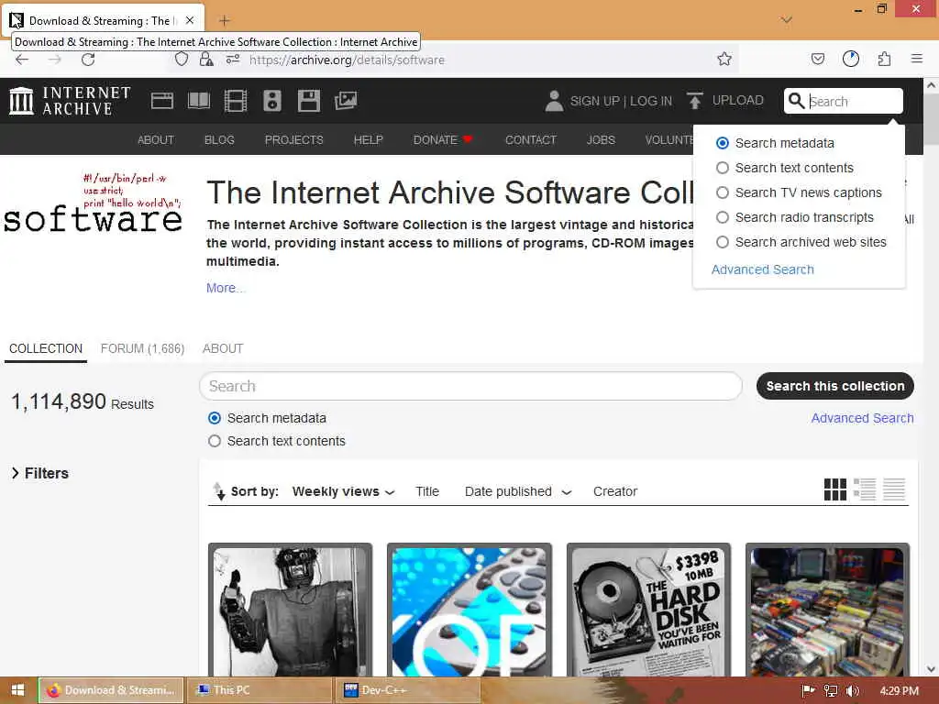This screenshot has width=939, height=704.
Task: Open the Audio speaker icon
Action: tap(271, 101)
